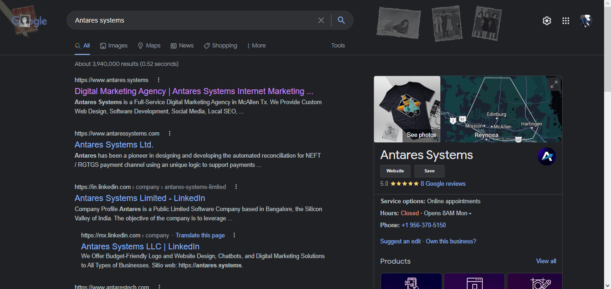Click the Antares Systems business logo
The width and height of the screenshot is (611, 289).
point(547,157)
